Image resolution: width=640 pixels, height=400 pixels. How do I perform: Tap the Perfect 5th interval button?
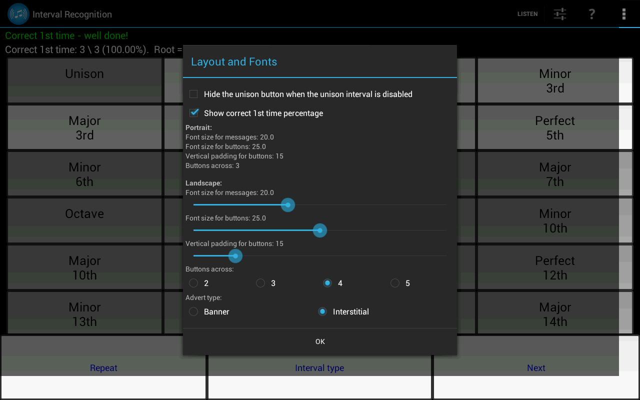[555, 127]
